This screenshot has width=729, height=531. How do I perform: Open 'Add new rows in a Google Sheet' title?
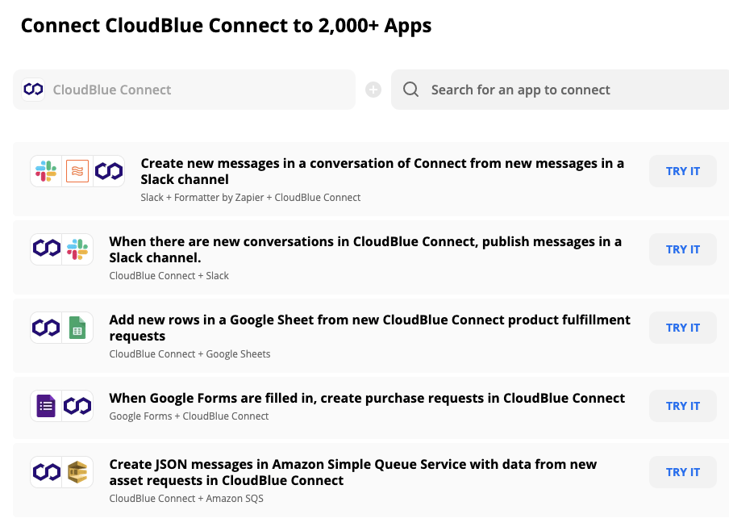click(369, 328)
